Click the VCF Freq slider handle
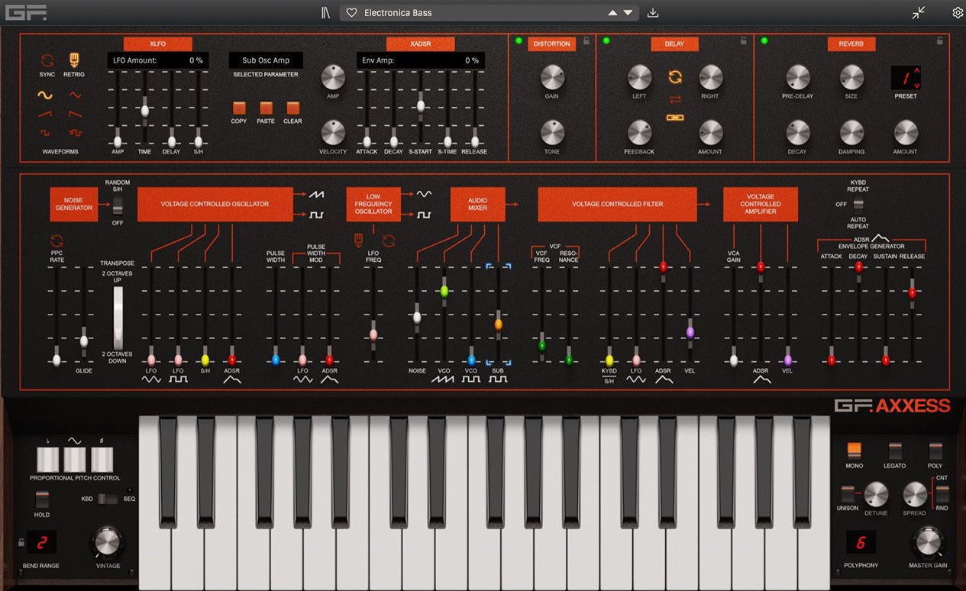 coord(542,345)
